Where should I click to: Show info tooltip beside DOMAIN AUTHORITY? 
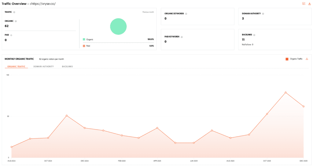click(263, 14)
